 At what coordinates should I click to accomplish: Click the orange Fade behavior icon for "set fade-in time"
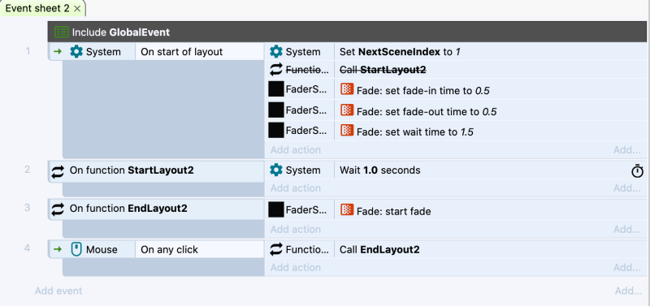(x=347, y=89)
